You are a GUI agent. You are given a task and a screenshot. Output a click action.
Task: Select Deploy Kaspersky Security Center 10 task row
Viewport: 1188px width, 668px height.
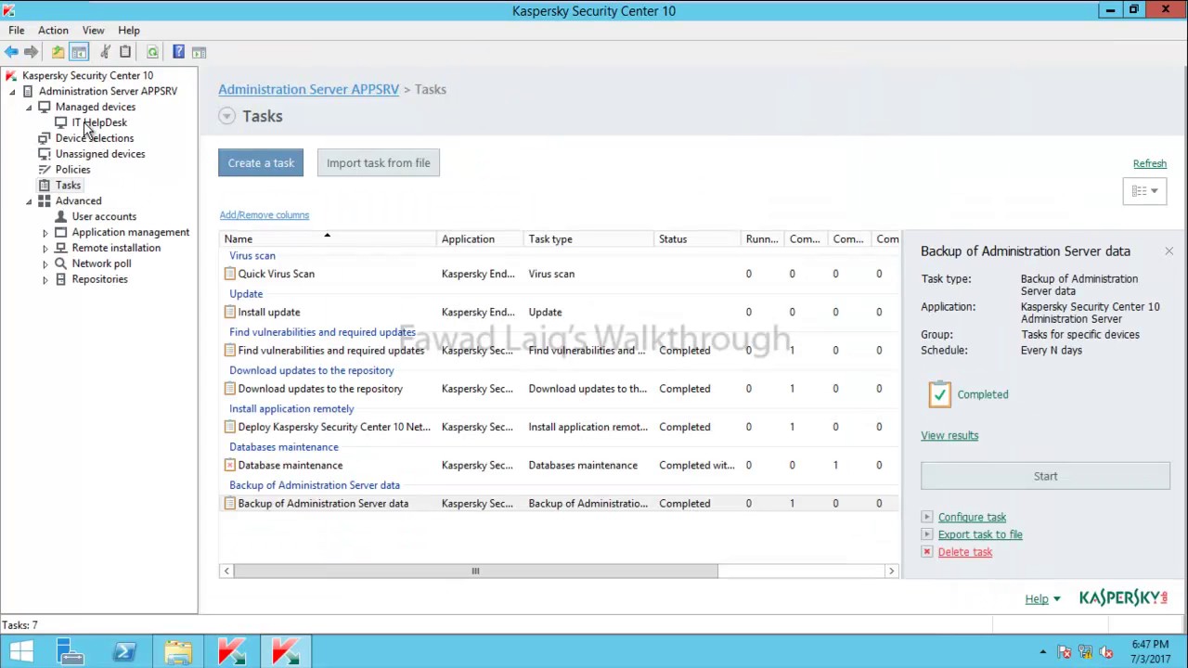point(559,427)
